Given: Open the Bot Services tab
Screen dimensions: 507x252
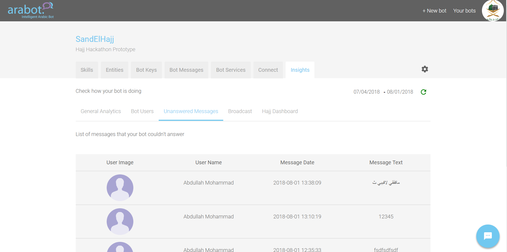Looking at the screenshot, I should (231, 70).
